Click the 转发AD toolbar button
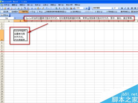Screen dimensions: 138x103 point(5,15)
